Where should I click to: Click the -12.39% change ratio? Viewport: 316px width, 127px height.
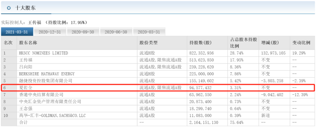(x=300, y=95)
